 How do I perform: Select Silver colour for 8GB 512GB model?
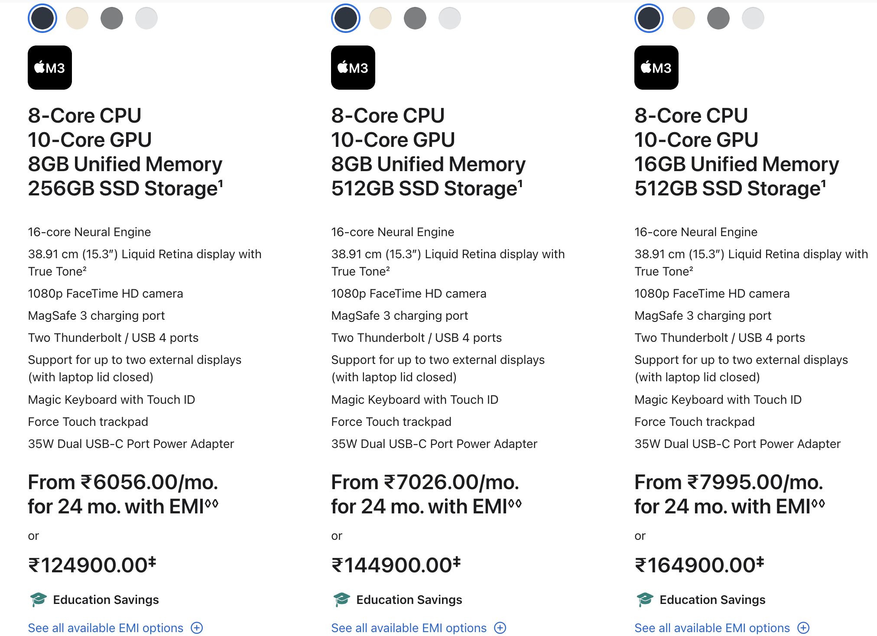[x=450, y=18]
